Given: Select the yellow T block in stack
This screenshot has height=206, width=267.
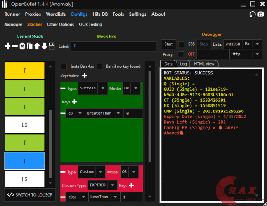Looking at the screenshot, I should (x=24, y=70).
